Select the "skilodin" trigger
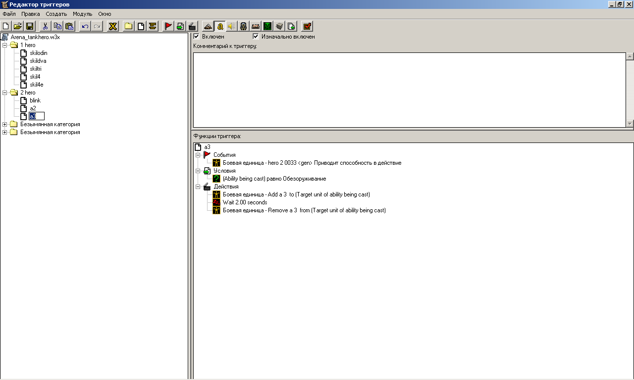The image size is (634, 380). point(39,53)
